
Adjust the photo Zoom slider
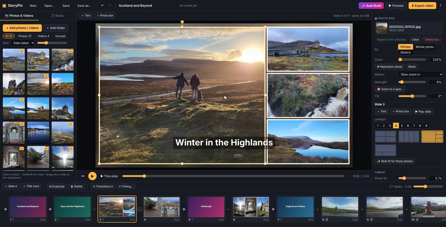click(x=412, y=60)
